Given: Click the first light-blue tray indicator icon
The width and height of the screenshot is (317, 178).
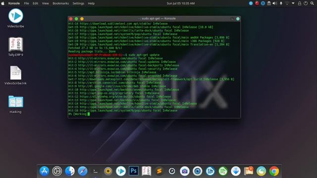Looking at the screenshot, I should [251, 3].
